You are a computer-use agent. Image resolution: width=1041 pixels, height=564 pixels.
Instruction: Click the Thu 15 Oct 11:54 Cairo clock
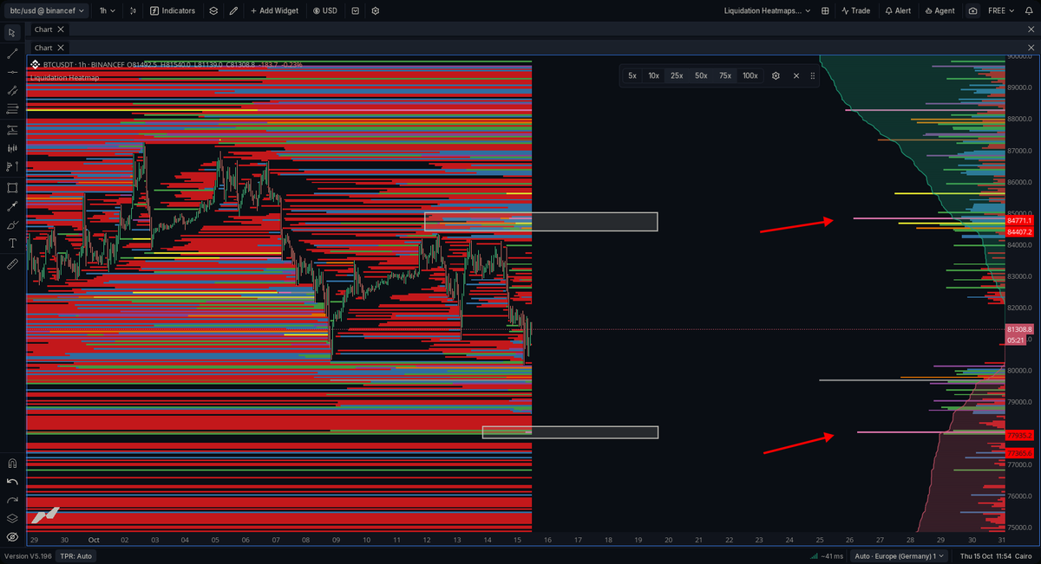998,556
